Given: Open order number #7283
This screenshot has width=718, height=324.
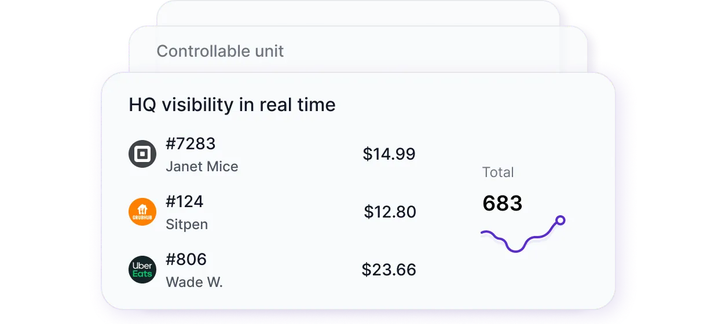Looking at the screenshot, I should click(191, 143).
